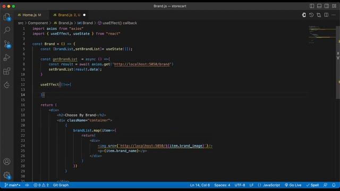Viewport: 340px width, 191px height.
Task: Open the Extensions view
Action: coord(7,71)
